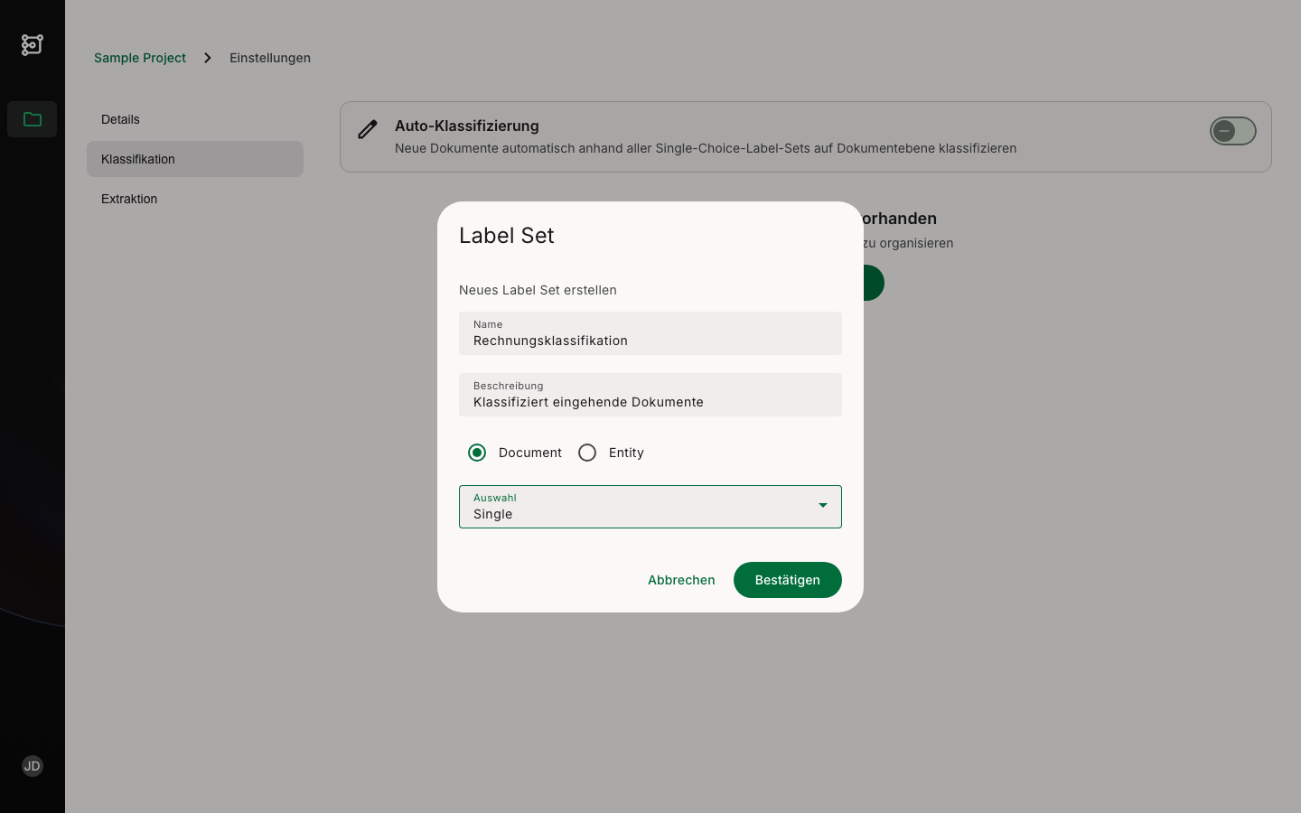Screen dimensions: 1301x813
Task: Click the breadcrumb chevron after Sample Project
Action: [208, 58]
